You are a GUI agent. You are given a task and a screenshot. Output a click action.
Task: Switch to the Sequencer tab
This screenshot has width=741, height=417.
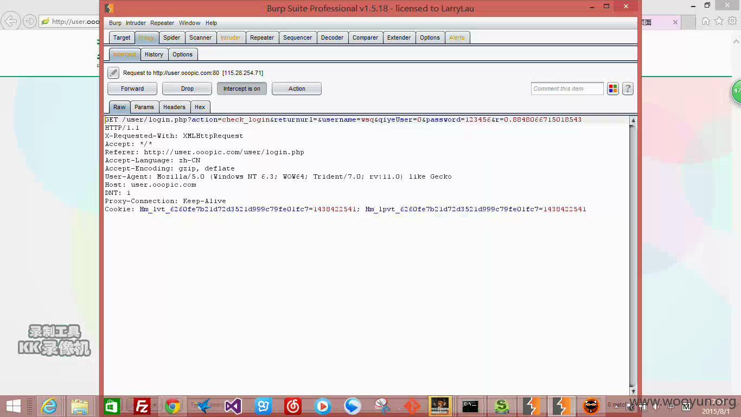pyautogui.click(x=297, y=37)
